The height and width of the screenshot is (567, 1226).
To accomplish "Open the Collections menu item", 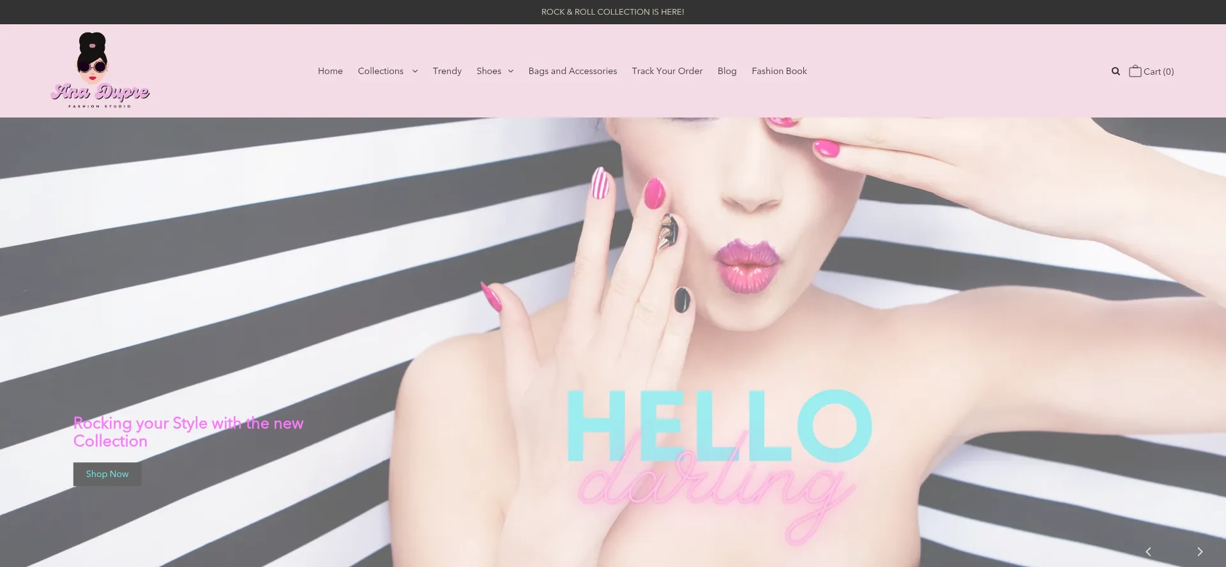I will (381, 71).
